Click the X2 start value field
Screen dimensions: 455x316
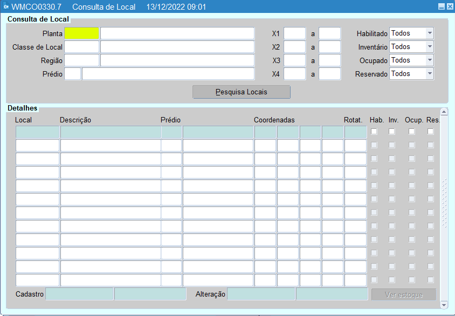coord(294,47)
